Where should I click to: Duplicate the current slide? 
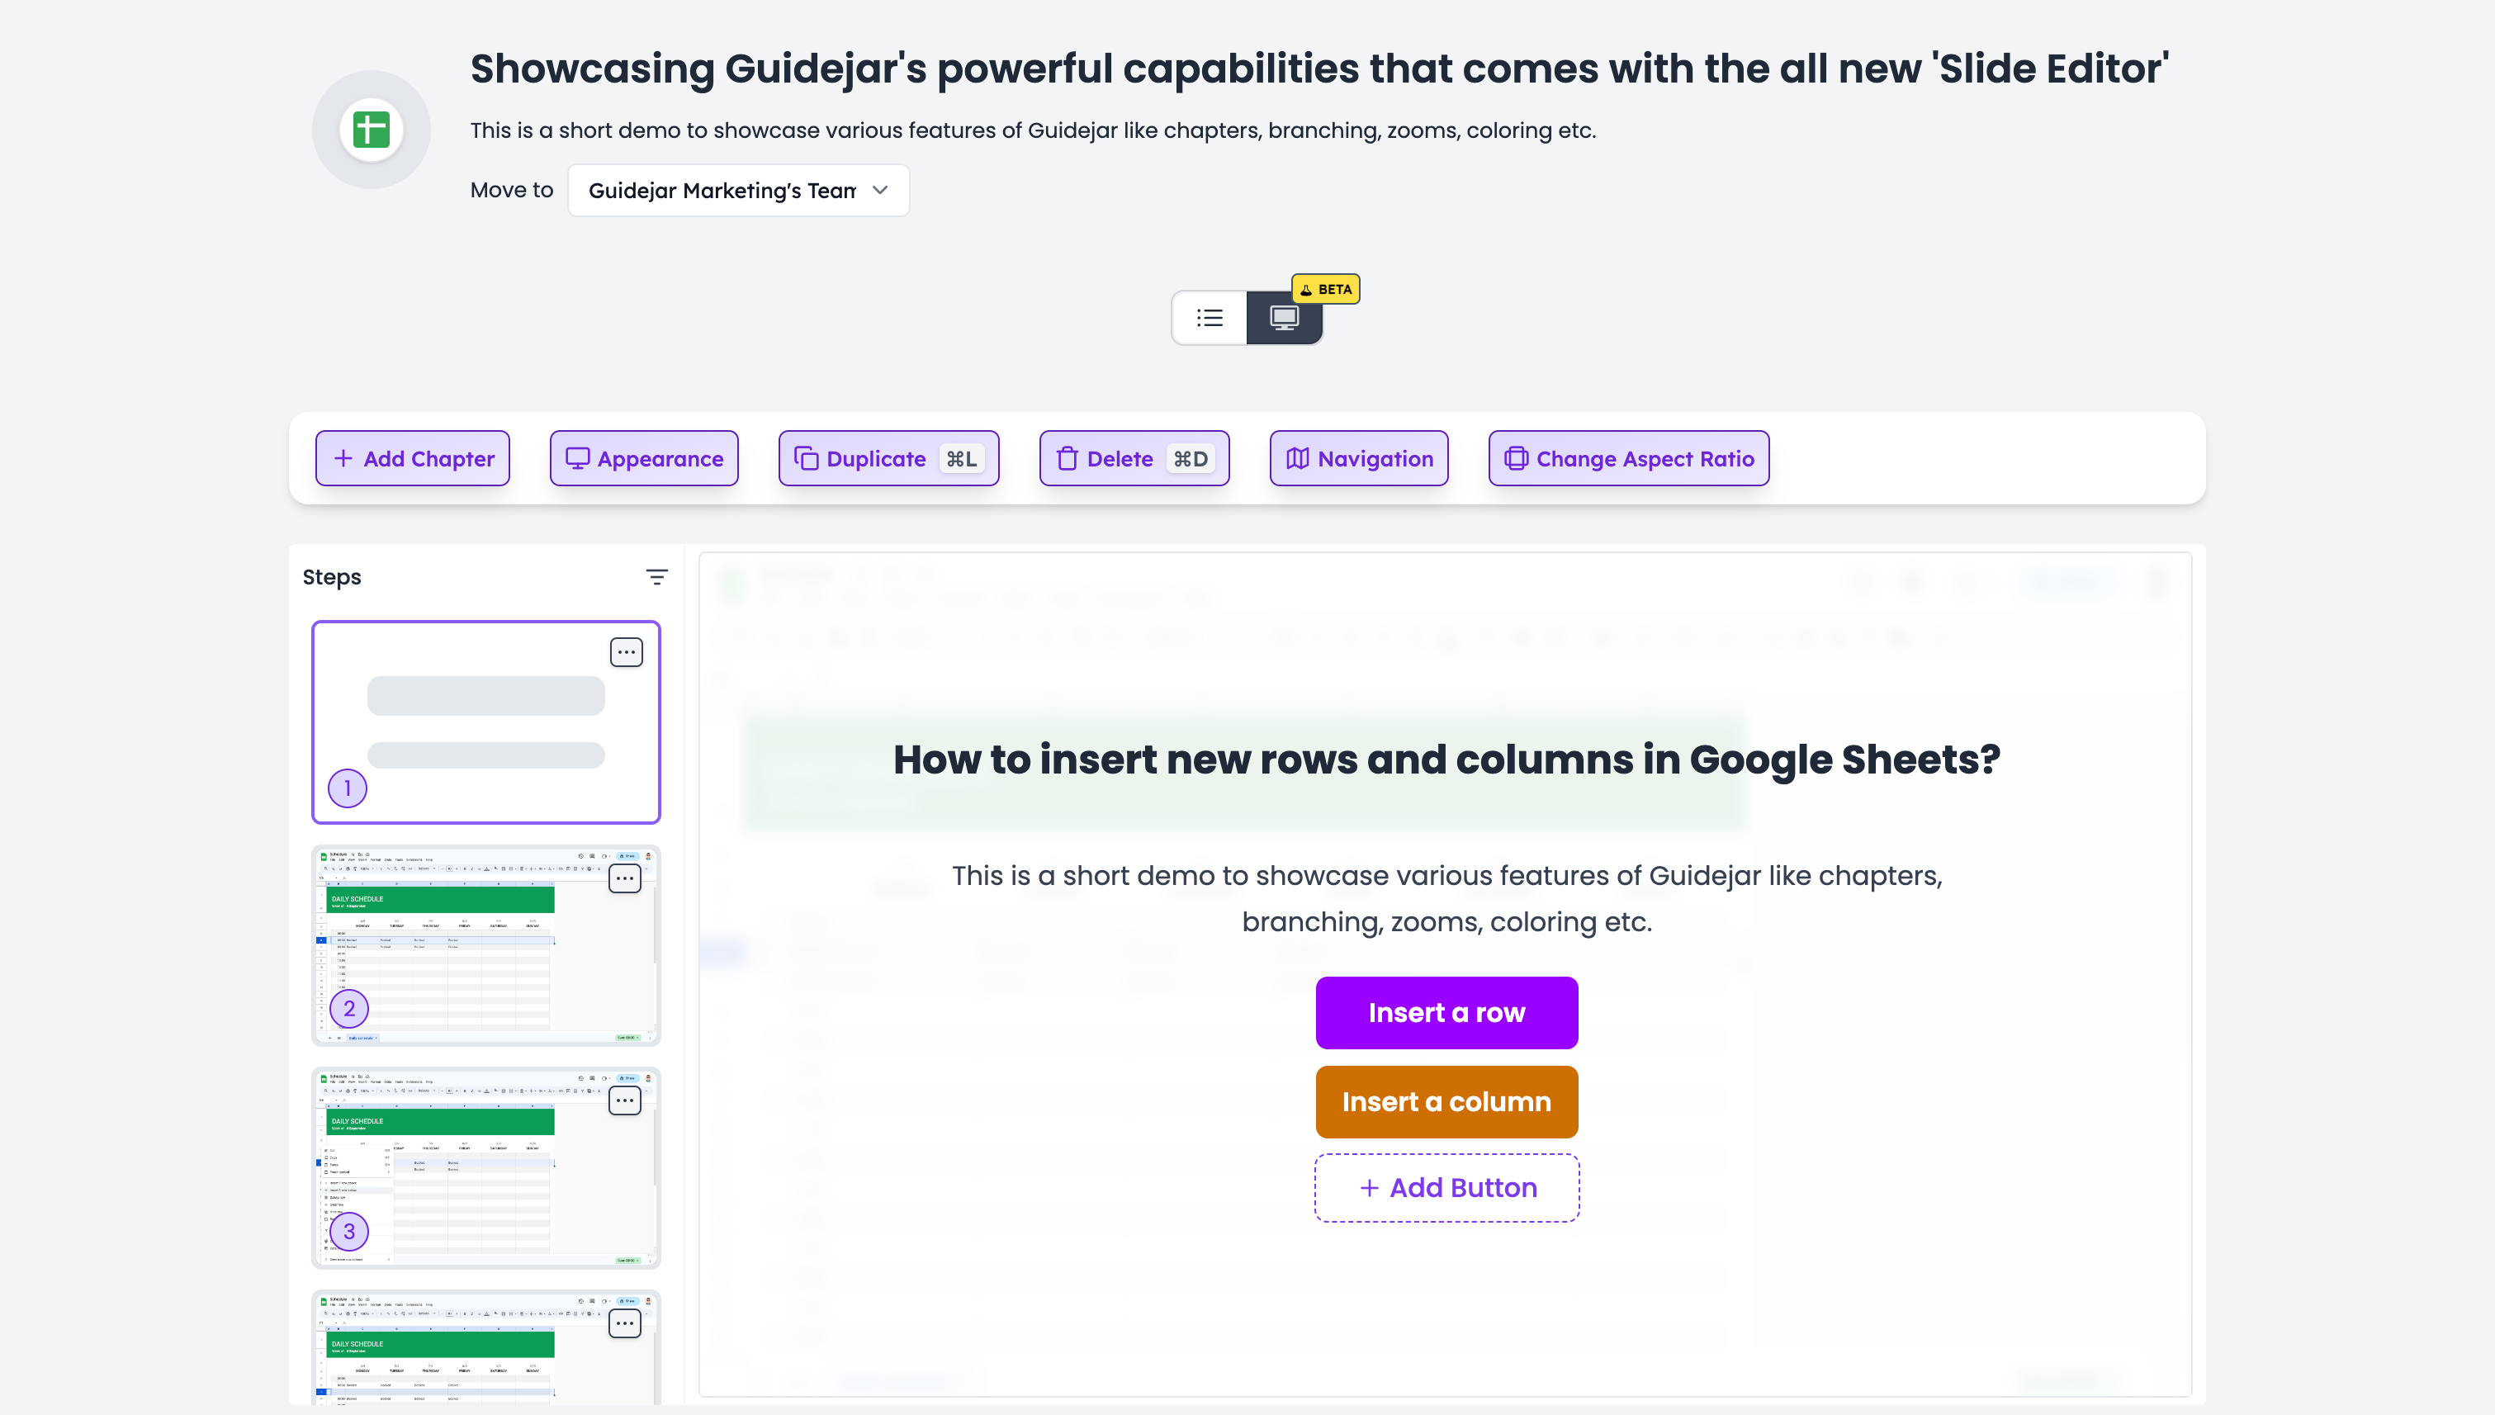pyautogui.click(x=888, y=459)
